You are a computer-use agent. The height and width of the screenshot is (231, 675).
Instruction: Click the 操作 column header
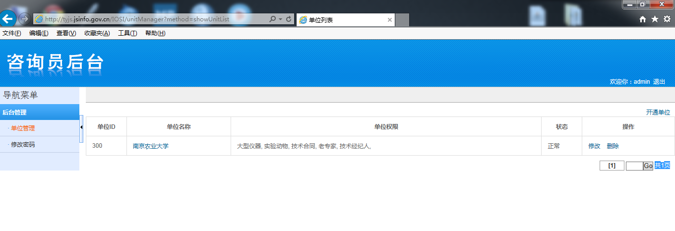tap(628, 127)
